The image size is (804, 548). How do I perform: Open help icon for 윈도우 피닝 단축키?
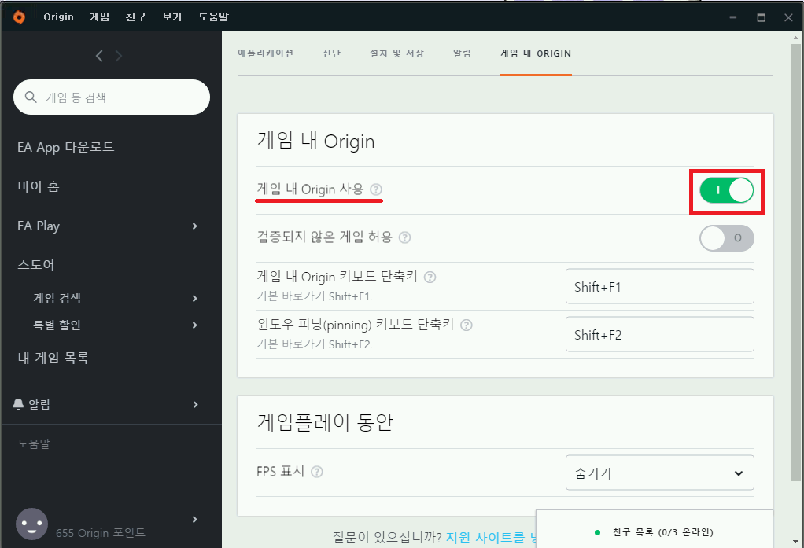(x=466, y=325)
